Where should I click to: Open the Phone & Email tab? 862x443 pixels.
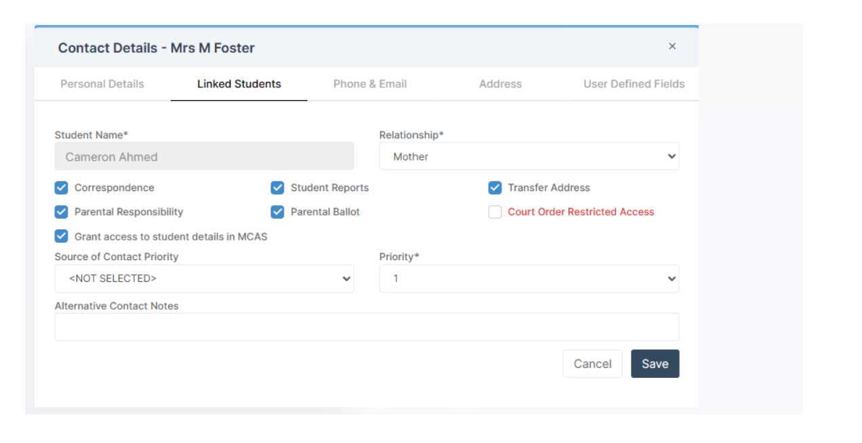tap(370, 84)
